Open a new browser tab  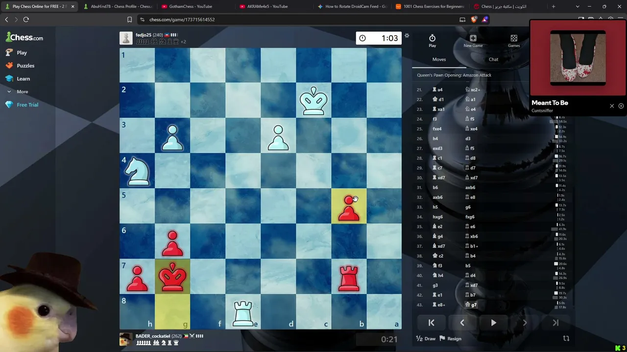point(554,6)
